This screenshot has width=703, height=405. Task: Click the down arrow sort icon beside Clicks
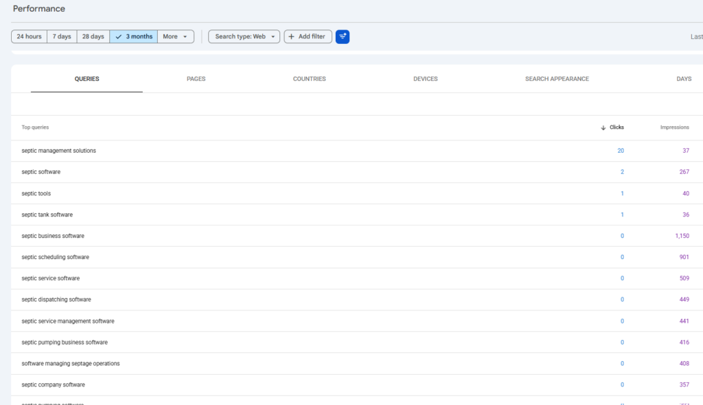point(603,127)
